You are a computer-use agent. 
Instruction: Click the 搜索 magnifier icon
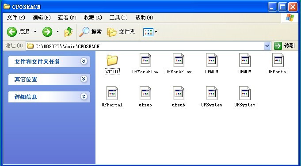(x=84, y=32)
